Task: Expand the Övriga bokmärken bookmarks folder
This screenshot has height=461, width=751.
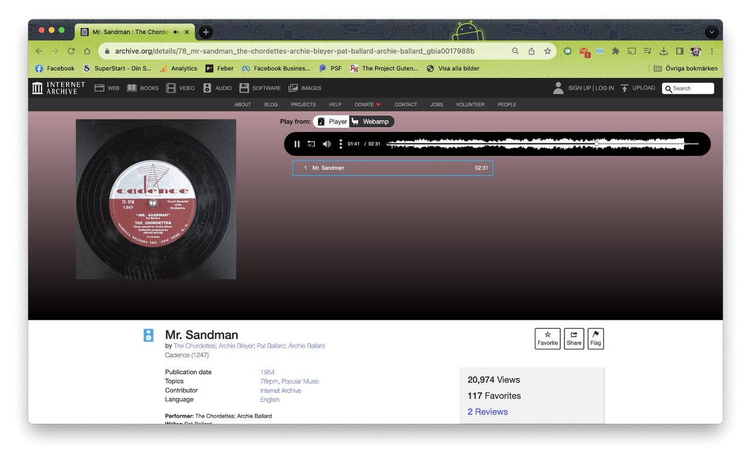Action: (x=685, y=69)
